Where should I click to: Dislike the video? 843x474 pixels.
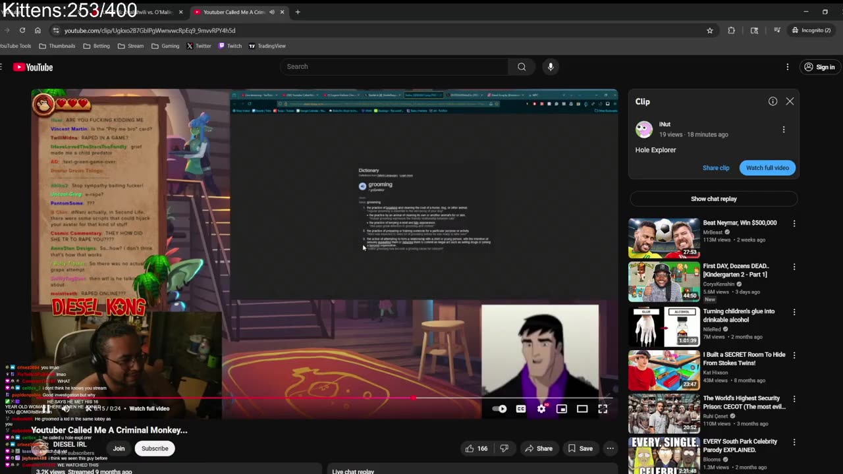coord(504,448)
